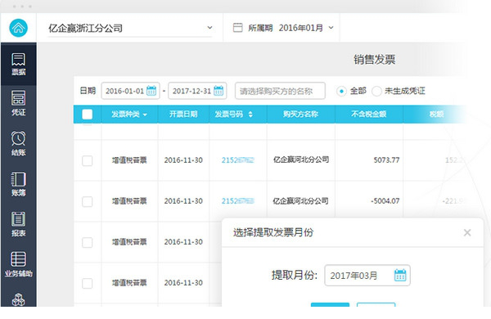Screen dimensions: 491x319
Task: Click the end date field 2017-12-31
Action: pyautogui.click(x=197, y=91)
